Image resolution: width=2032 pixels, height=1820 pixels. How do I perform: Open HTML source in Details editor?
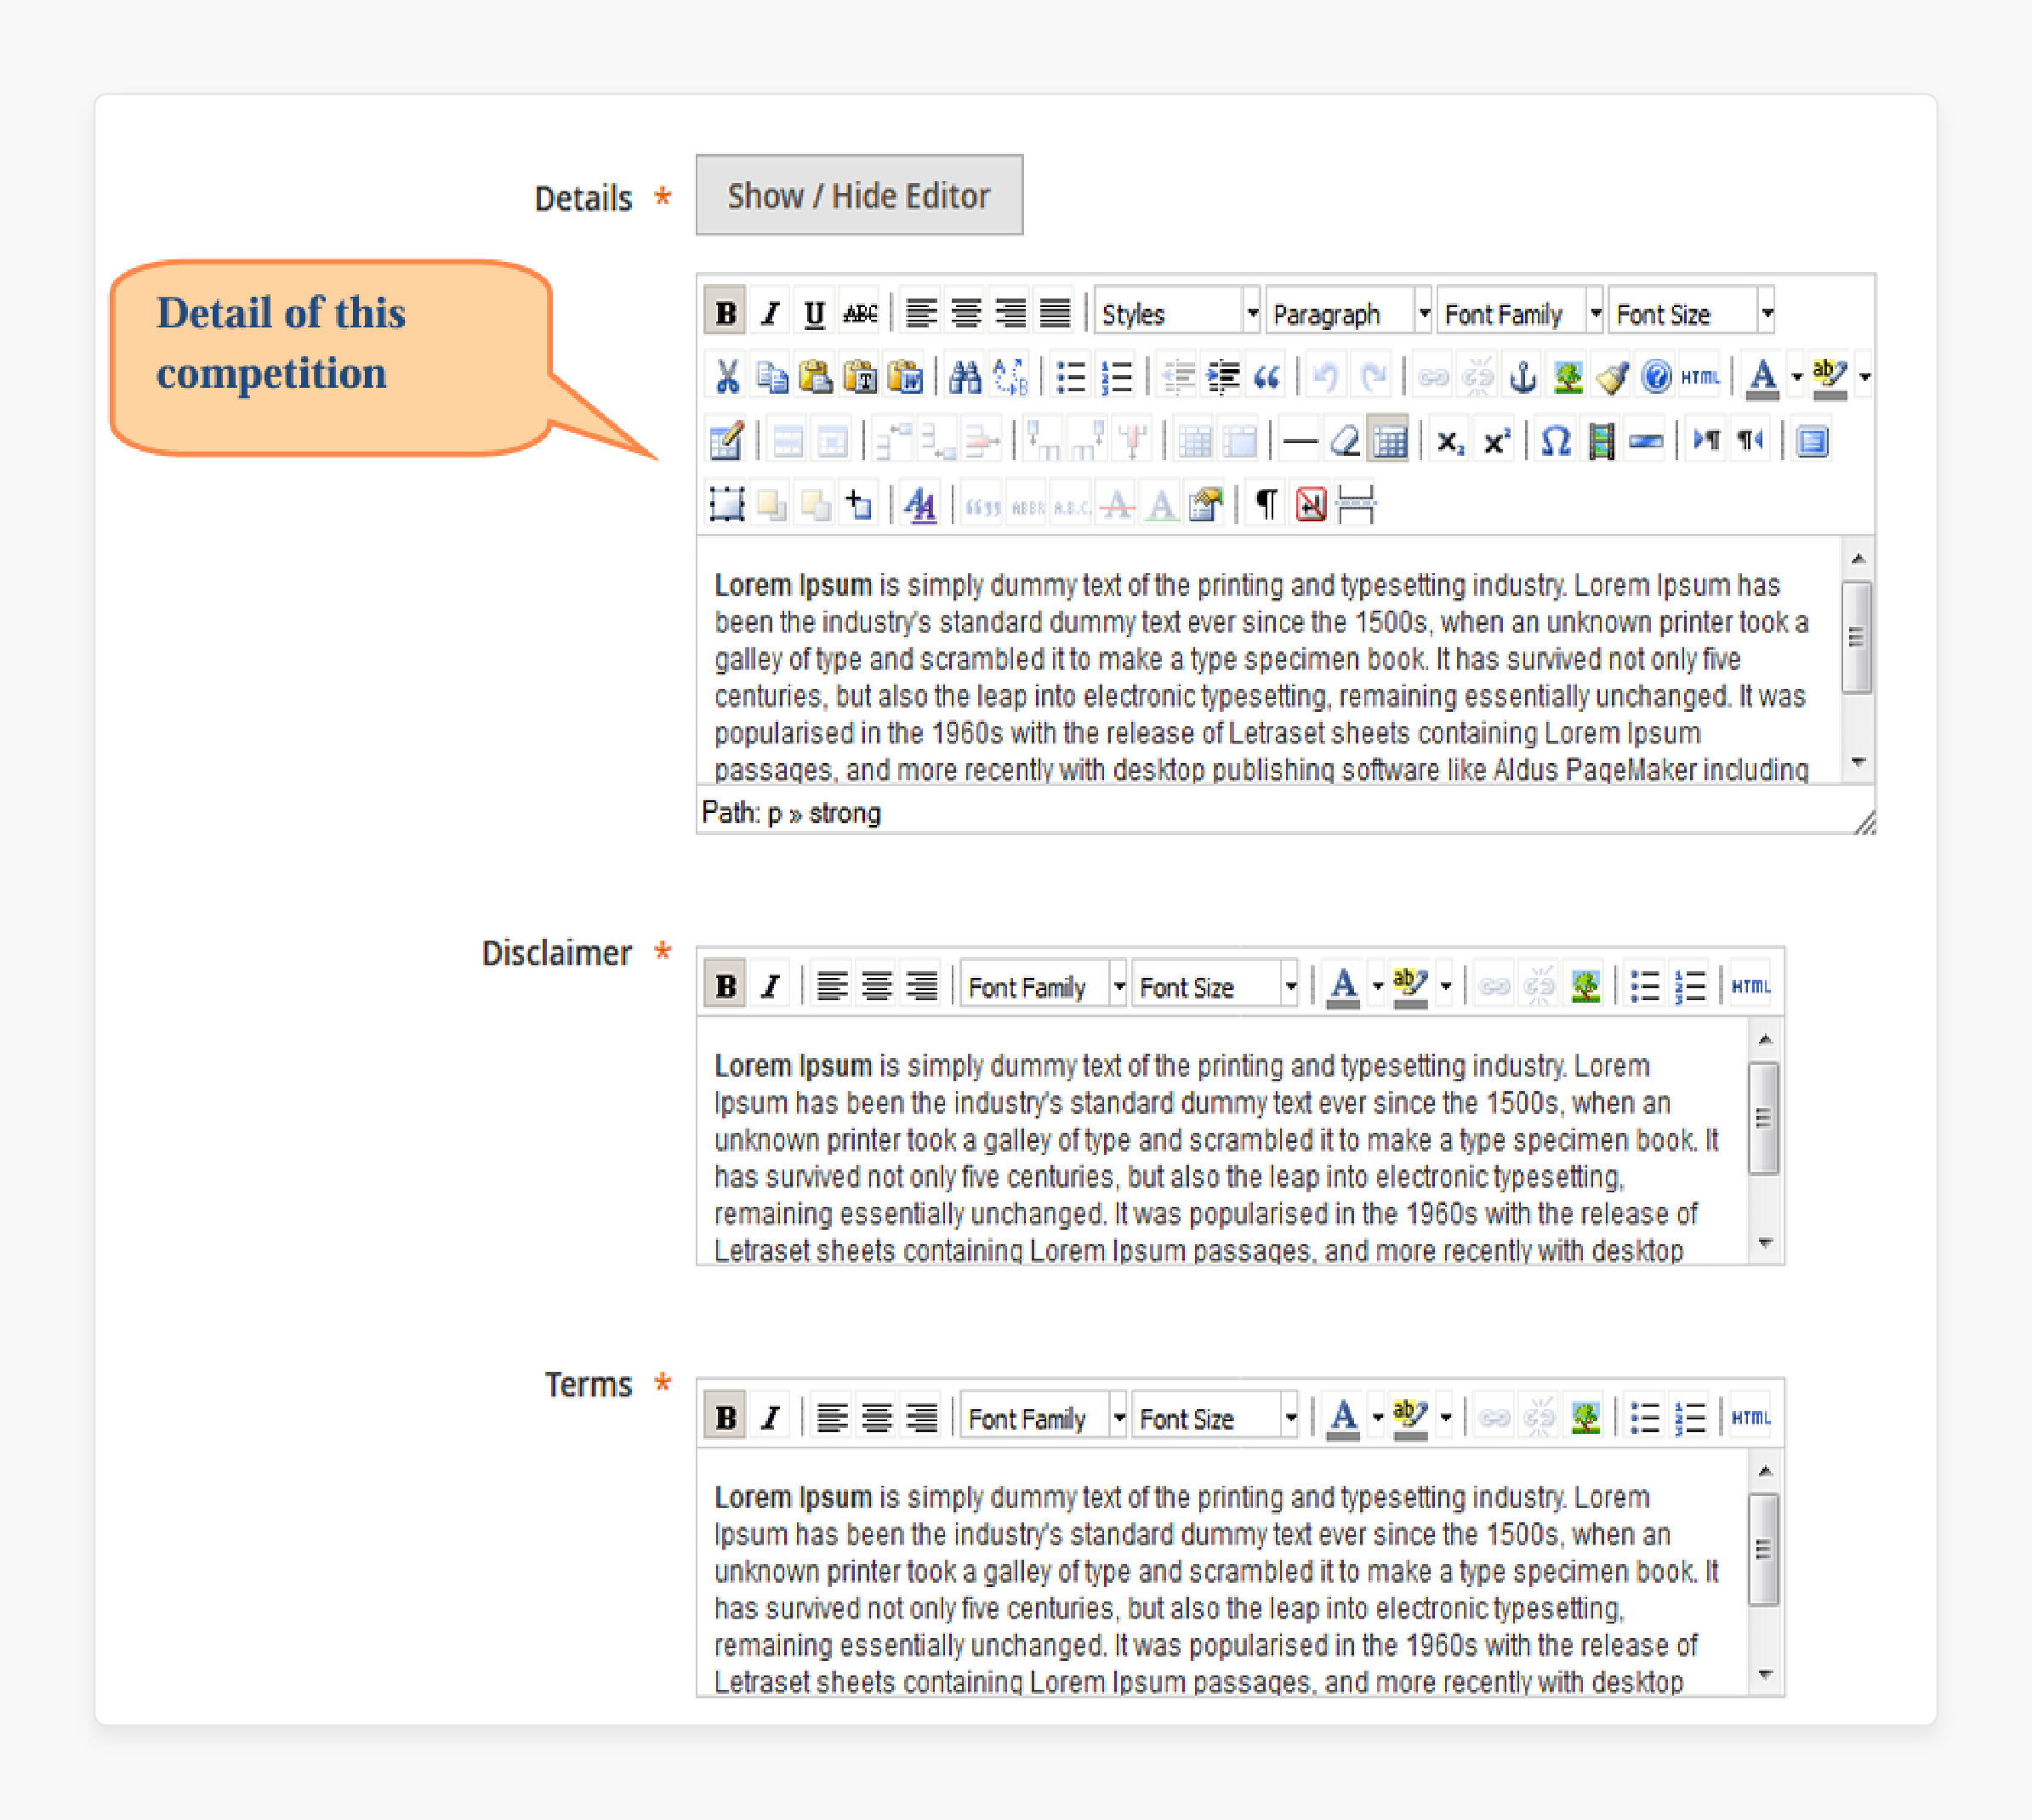(1700, 377)
